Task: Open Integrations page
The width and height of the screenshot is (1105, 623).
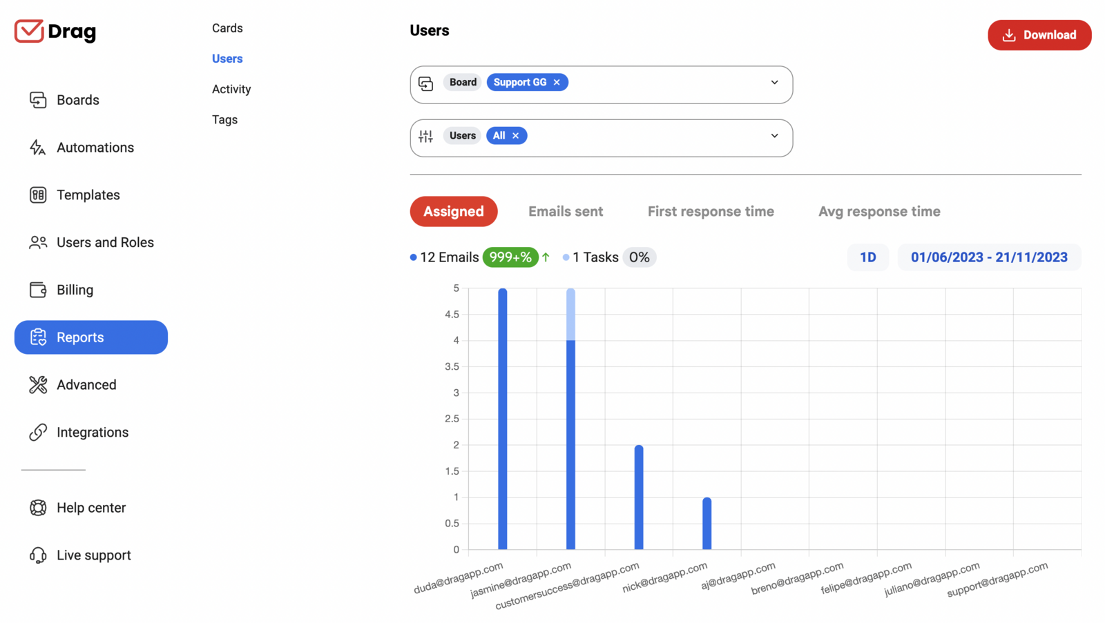Action: pyautogui.click(x=93, y=433)
